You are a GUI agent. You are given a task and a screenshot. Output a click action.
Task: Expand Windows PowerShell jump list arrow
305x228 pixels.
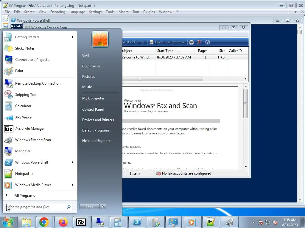click(x=73, y=162)
